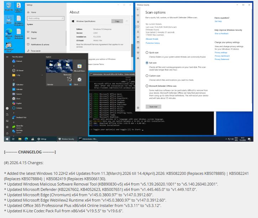
Task: Select the Full scan option
Action: (x=151, y=63)
